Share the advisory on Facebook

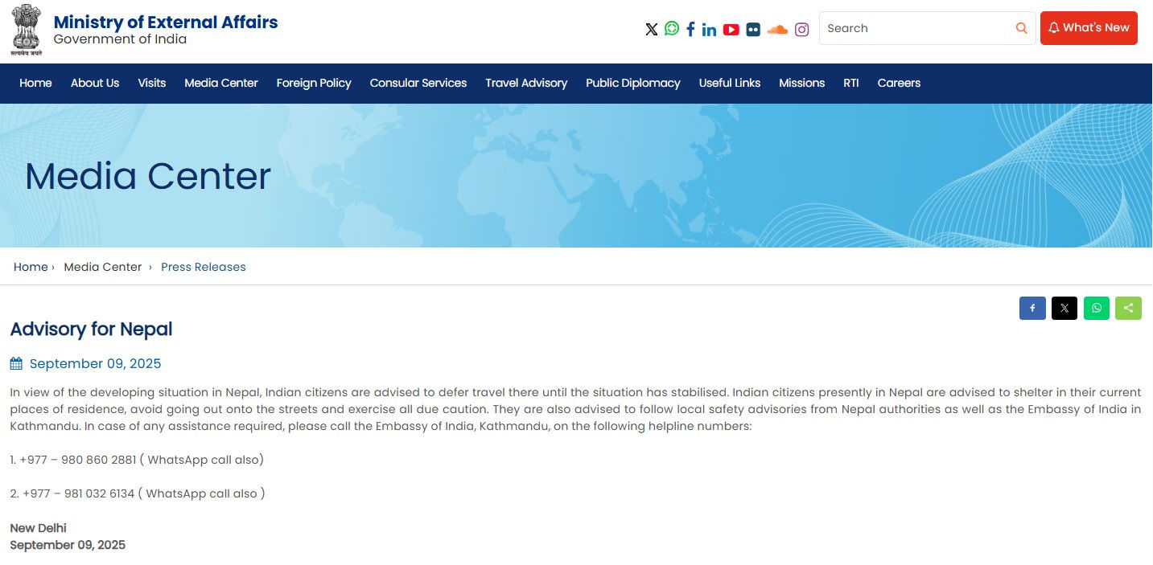click(1032, 308)
